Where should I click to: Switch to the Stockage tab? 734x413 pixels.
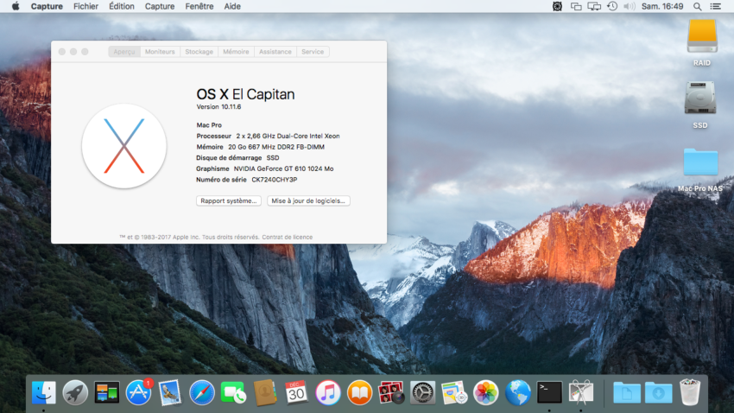[x=199, y=52]
